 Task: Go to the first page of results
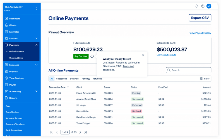coord(51,132)
